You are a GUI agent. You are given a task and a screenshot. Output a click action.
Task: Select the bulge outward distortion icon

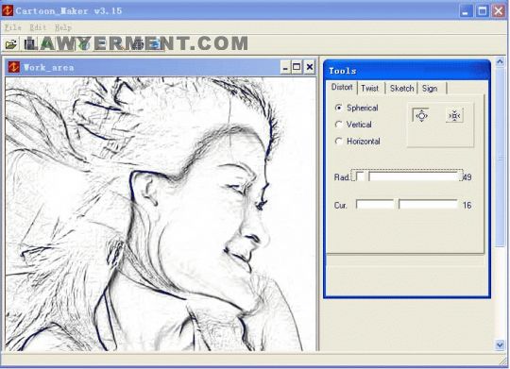coord(421,115)
